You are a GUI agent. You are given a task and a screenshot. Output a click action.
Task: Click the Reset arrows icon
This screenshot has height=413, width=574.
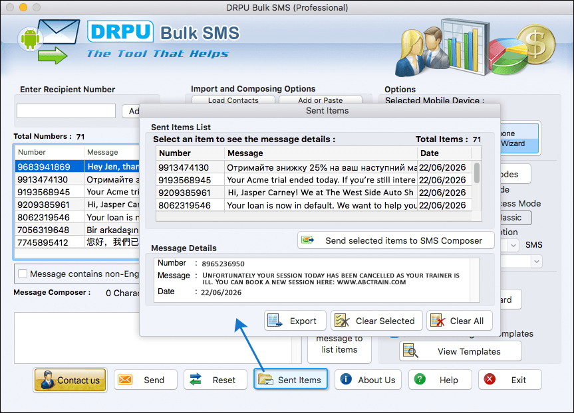pyautogui.click(x=196, y=379)
